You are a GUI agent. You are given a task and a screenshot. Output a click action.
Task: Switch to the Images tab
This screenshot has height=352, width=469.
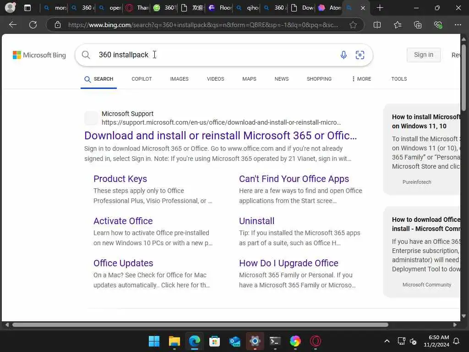click(x=179, y=79)
